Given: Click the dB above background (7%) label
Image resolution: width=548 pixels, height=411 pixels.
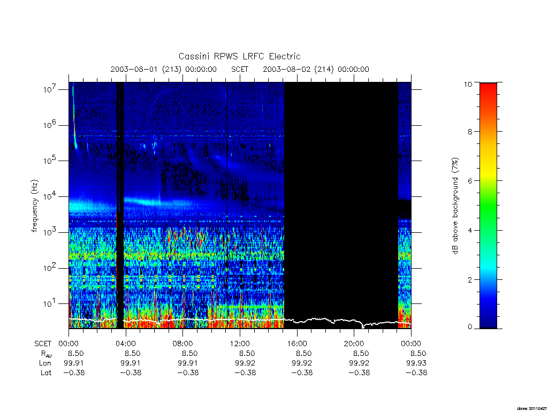Looking at the screenshot, I should click(455, 206).
